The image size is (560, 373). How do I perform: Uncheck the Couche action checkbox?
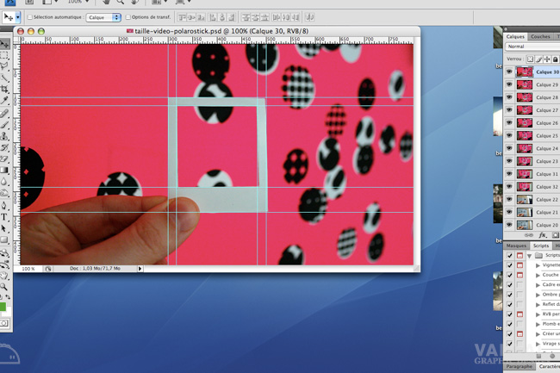(510, 275)
